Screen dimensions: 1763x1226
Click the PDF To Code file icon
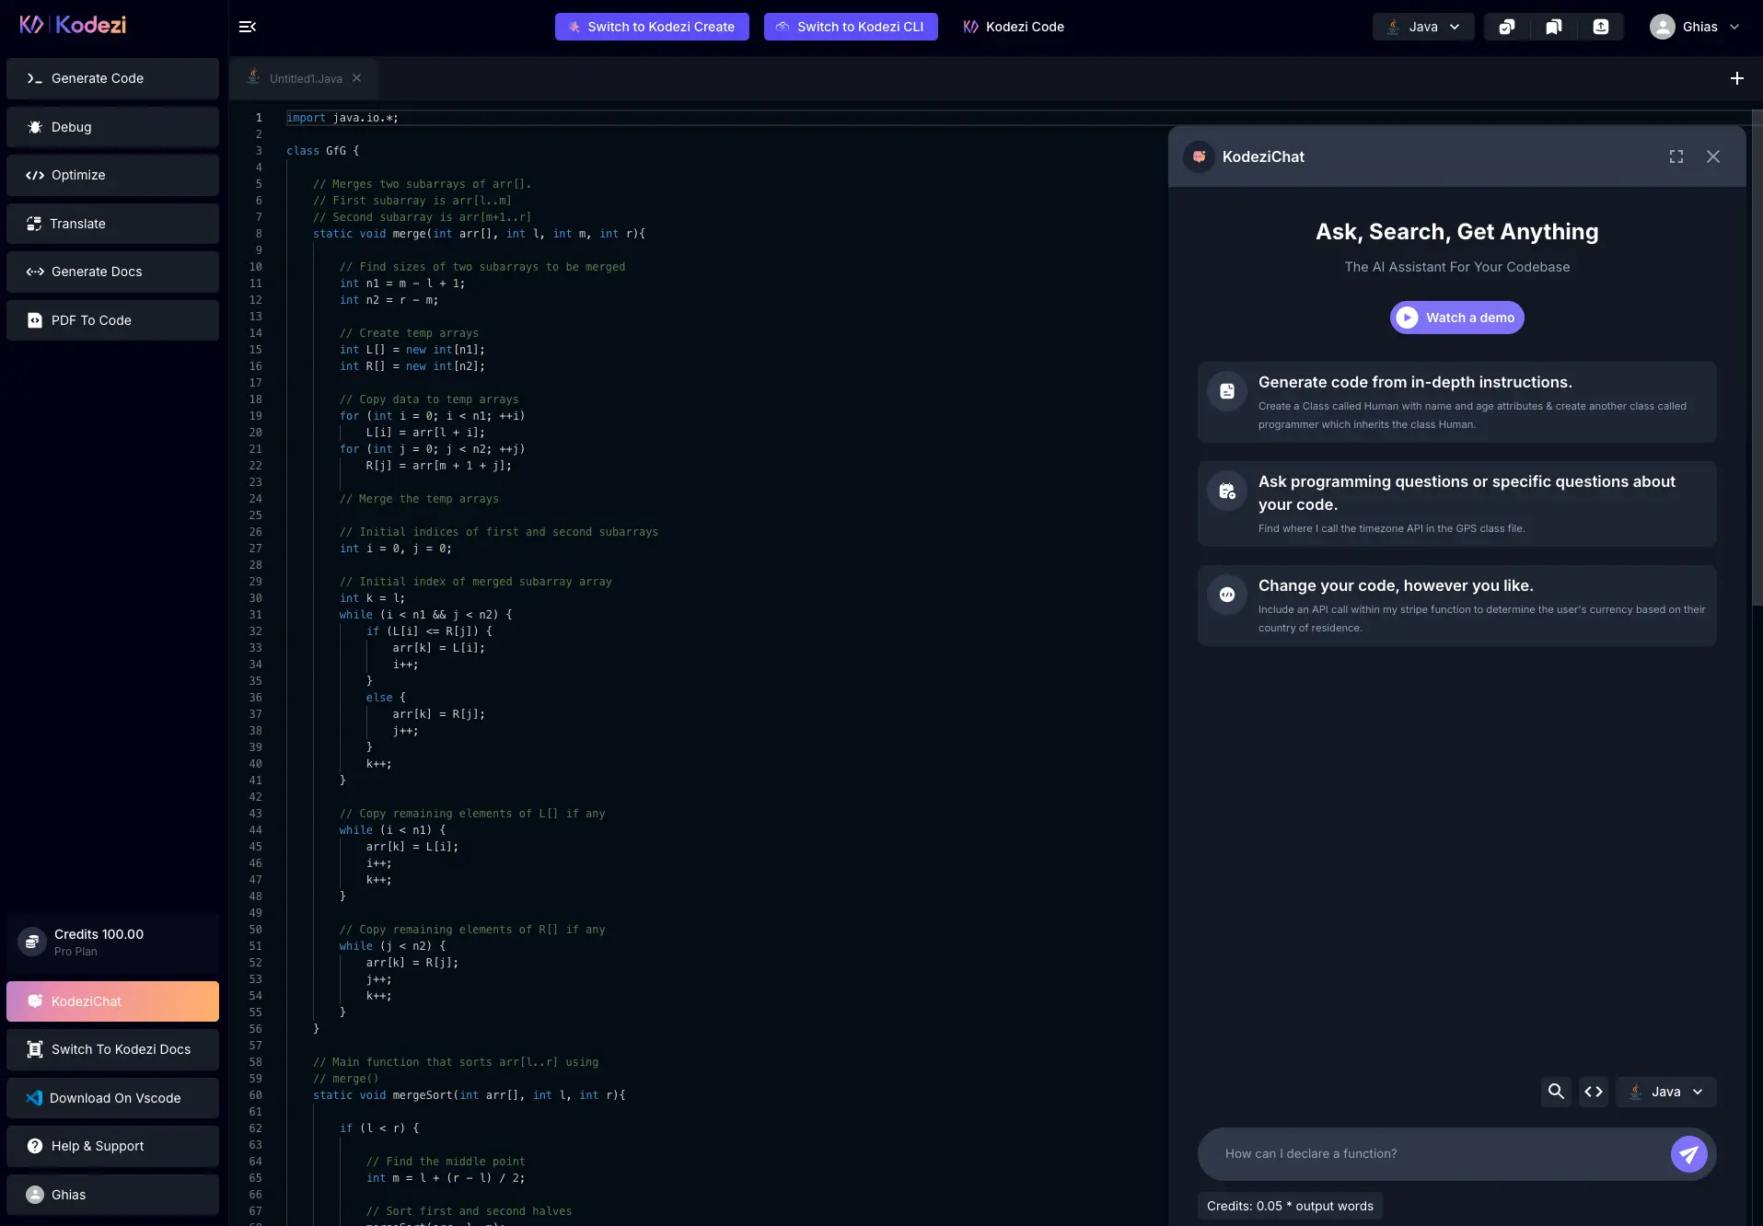(x=35, y=320)
